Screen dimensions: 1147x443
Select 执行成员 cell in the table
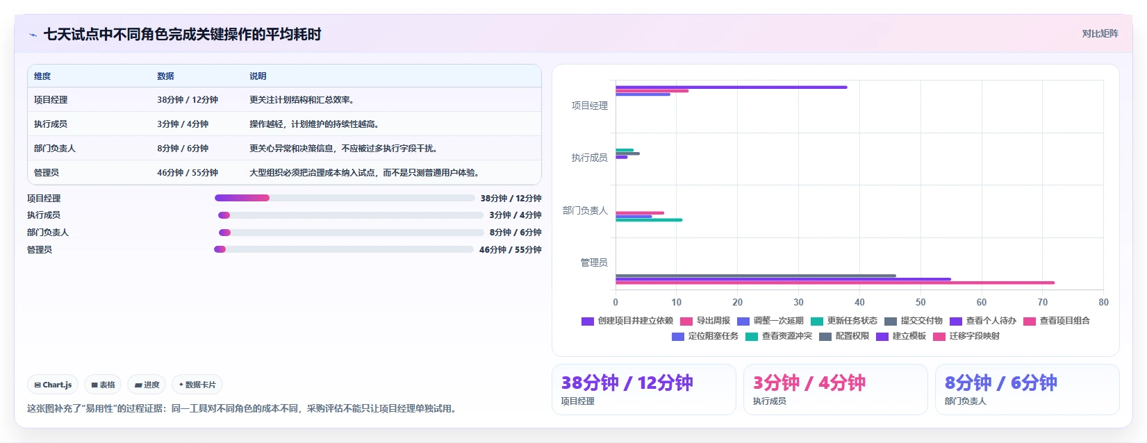[x=51, y=124]
